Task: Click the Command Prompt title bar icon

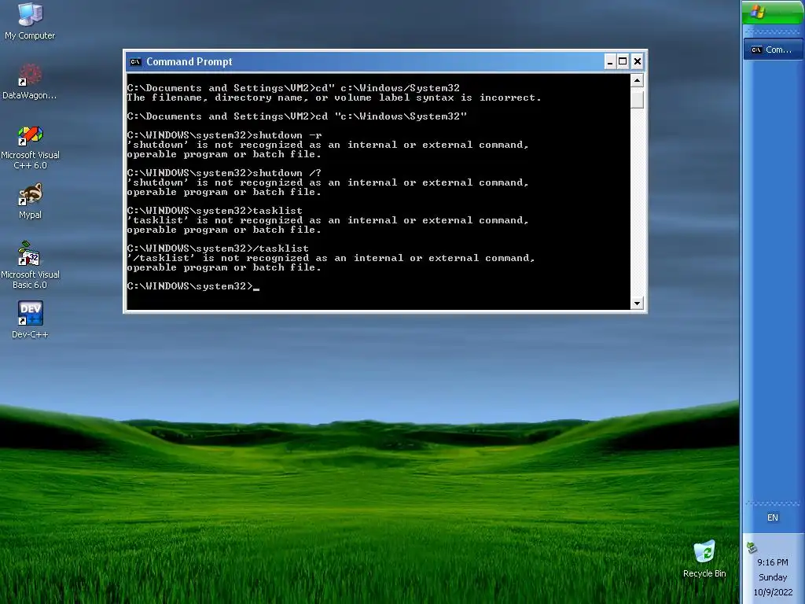Action: [135, 61]
